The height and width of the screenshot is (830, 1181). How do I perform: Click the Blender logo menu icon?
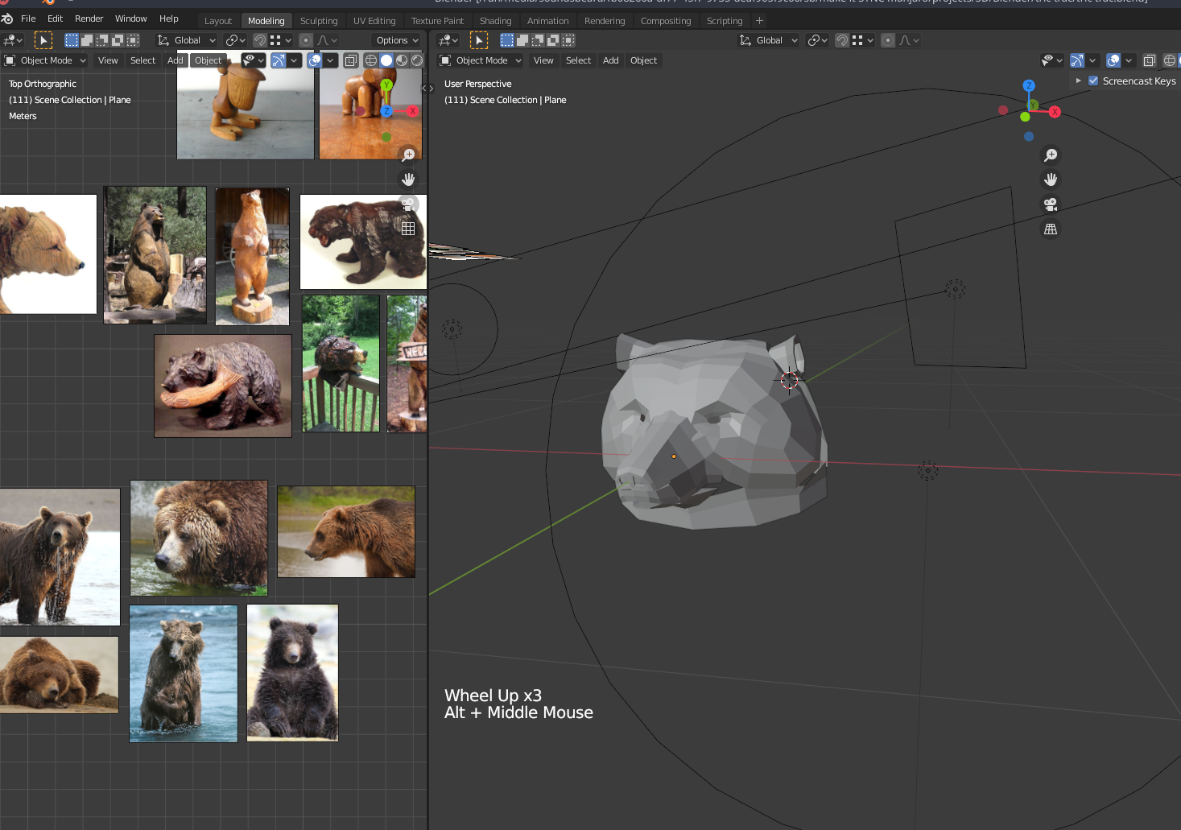click(x=7, y=19)
